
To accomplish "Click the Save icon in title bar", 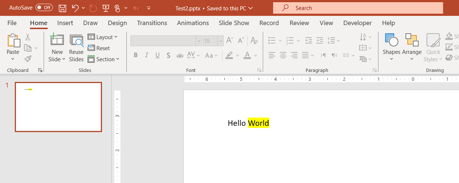I will tap(62, 8).
